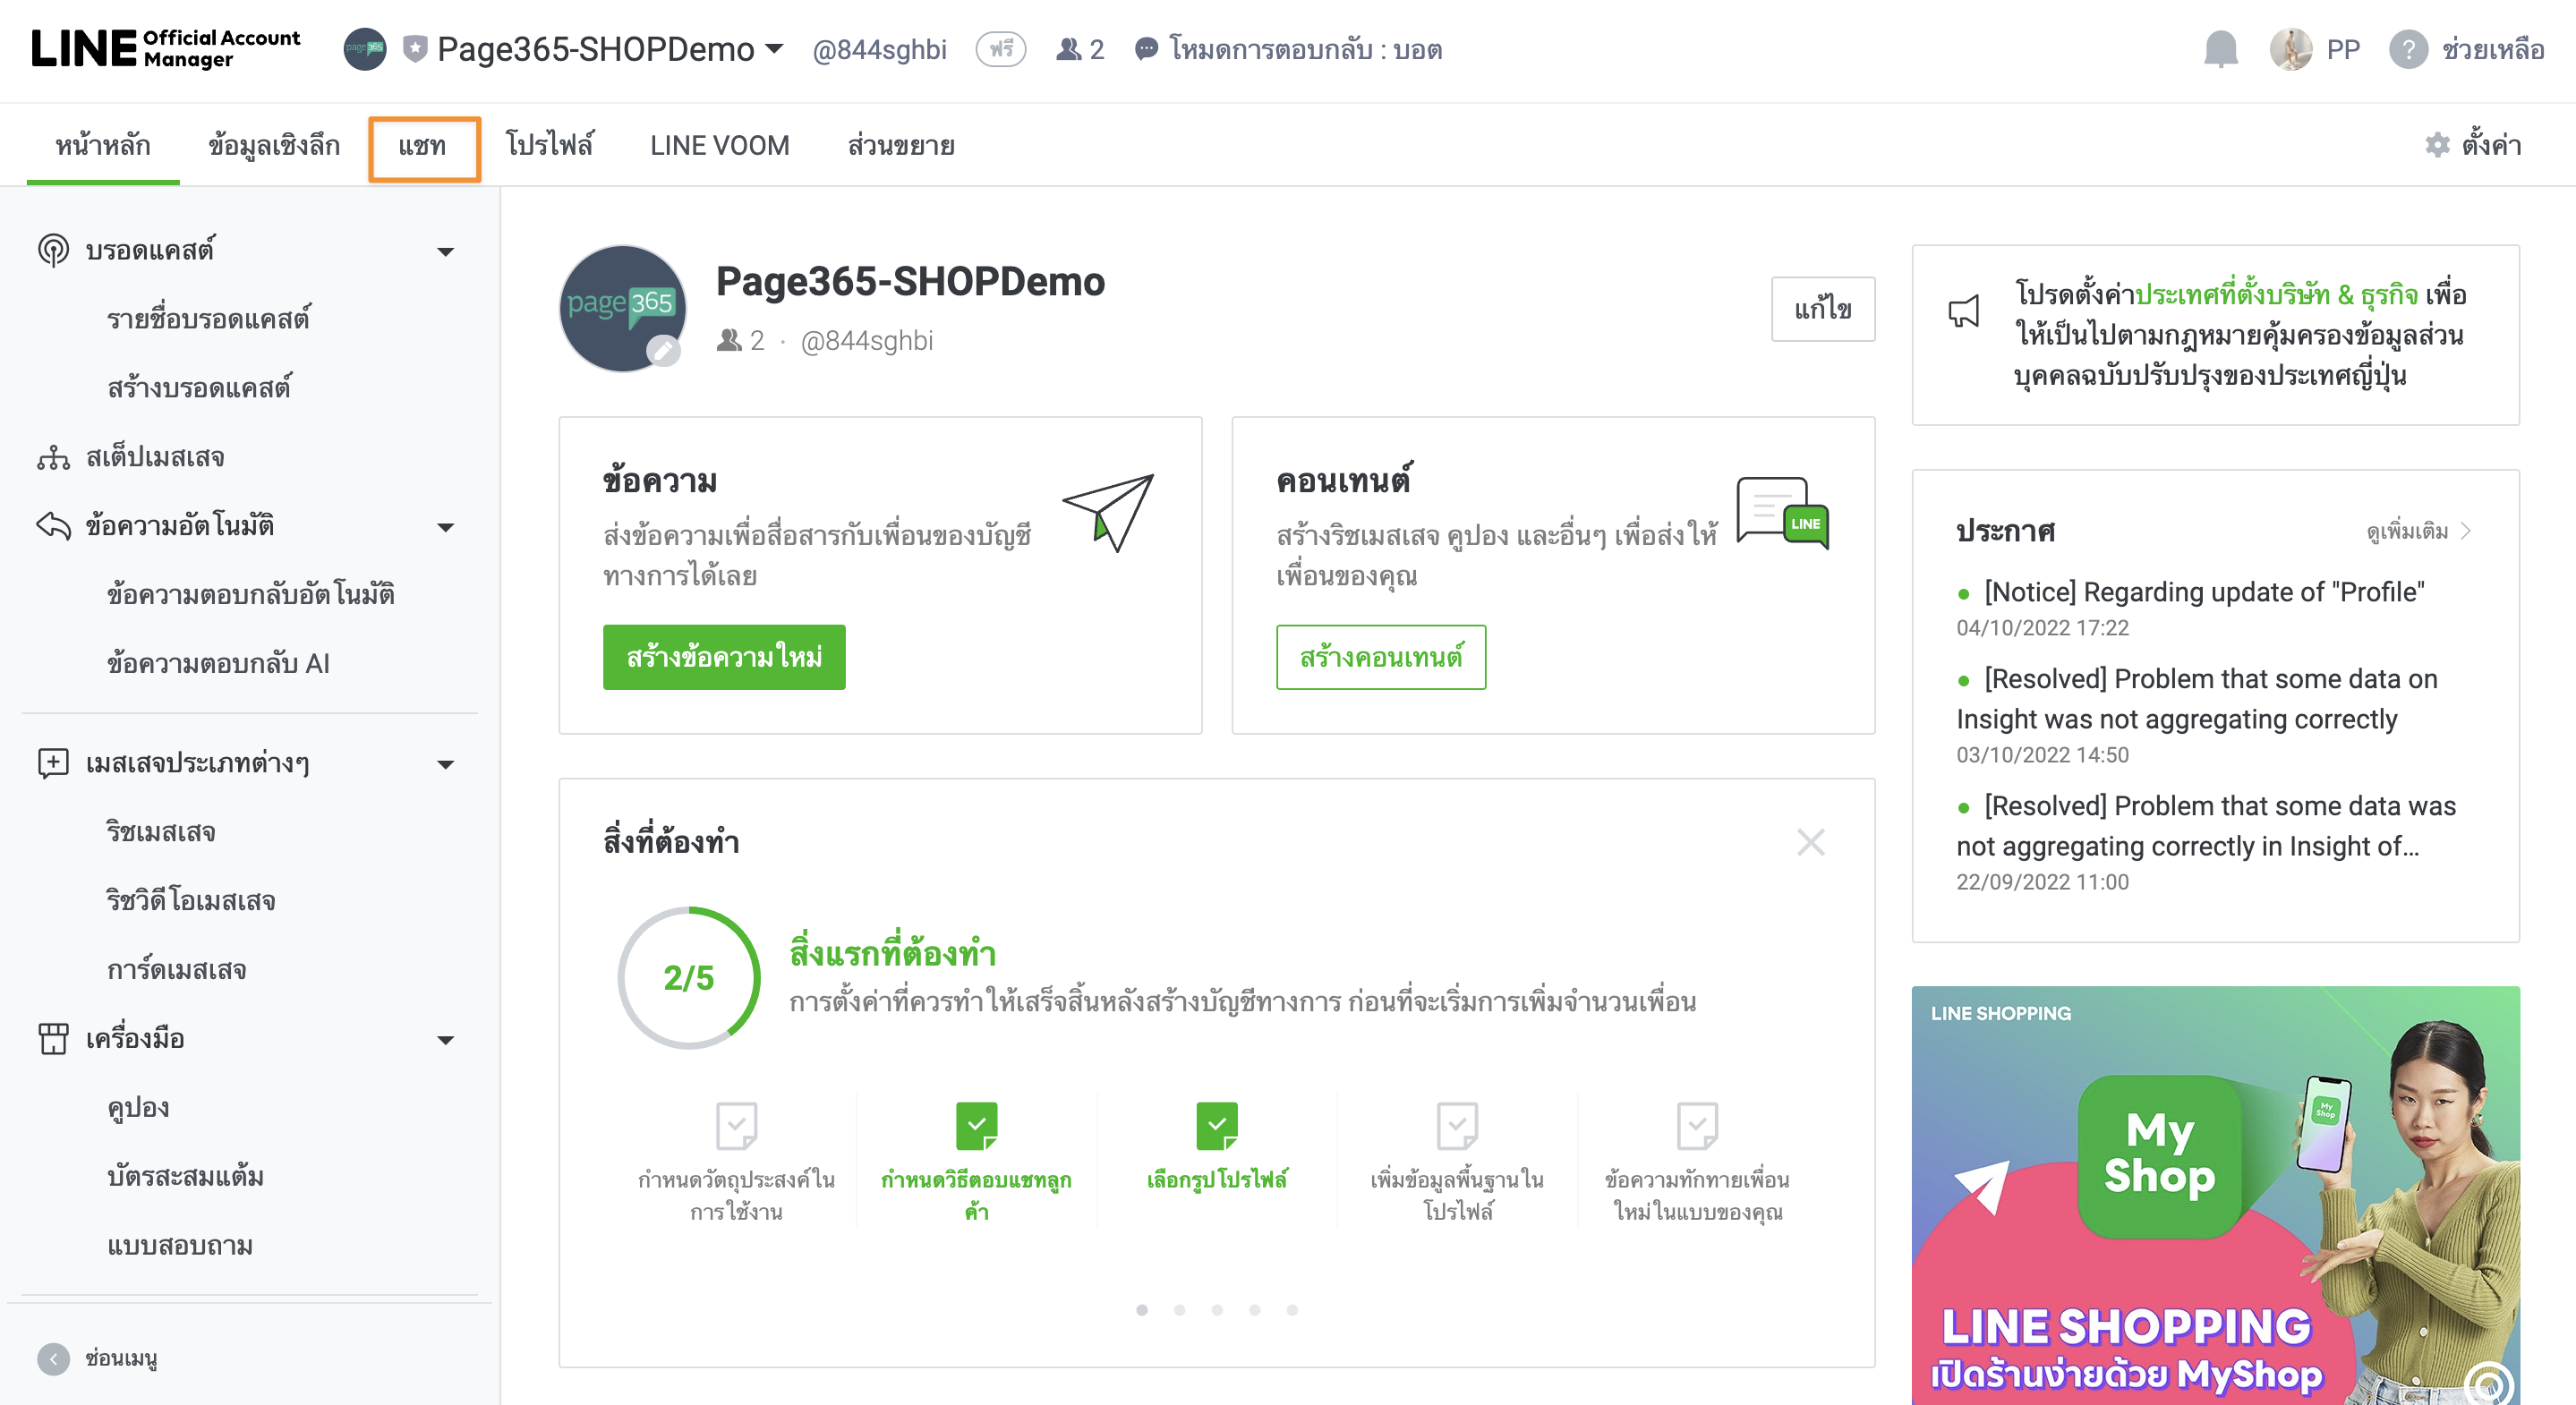Open the ส่วนขยาย tab
This screenshot has width=2576, height=1405.
[x=901, y=146]
